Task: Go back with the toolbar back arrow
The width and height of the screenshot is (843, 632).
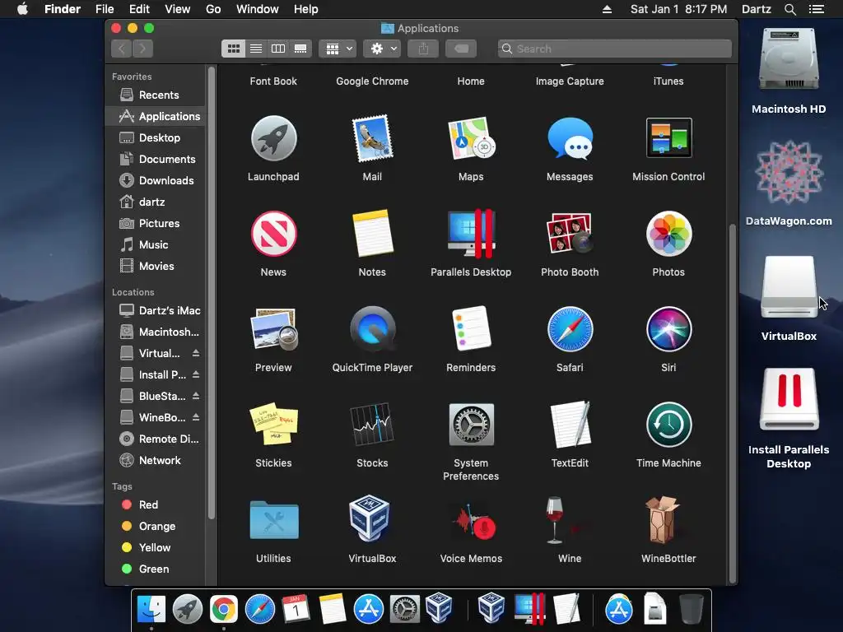Action: tap(122, 49)
